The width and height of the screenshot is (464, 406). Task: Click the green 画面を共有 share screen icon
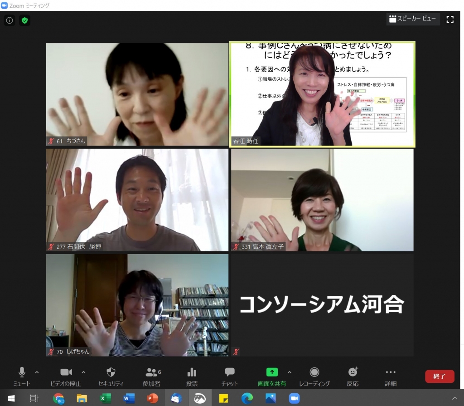(x=271, y=372)
